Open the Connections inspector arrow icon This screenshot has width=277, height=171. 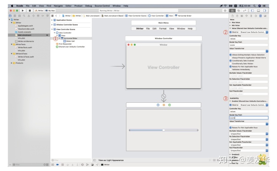pyautogui.click(x=255, y=16)
